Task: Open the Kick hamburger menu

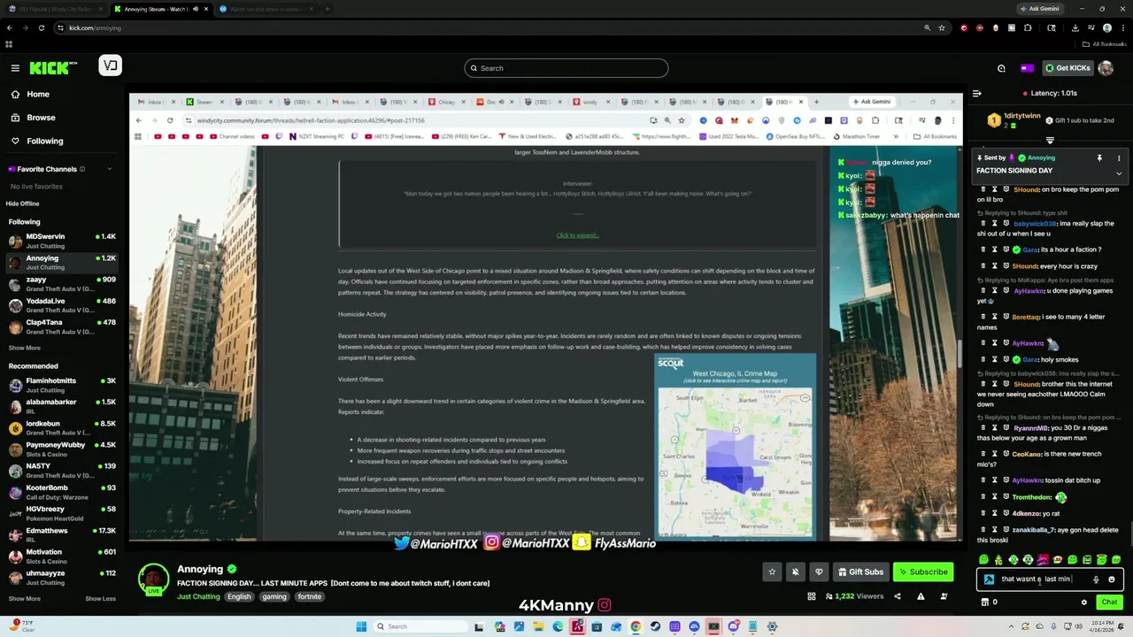Action: (x=15, y=68)
